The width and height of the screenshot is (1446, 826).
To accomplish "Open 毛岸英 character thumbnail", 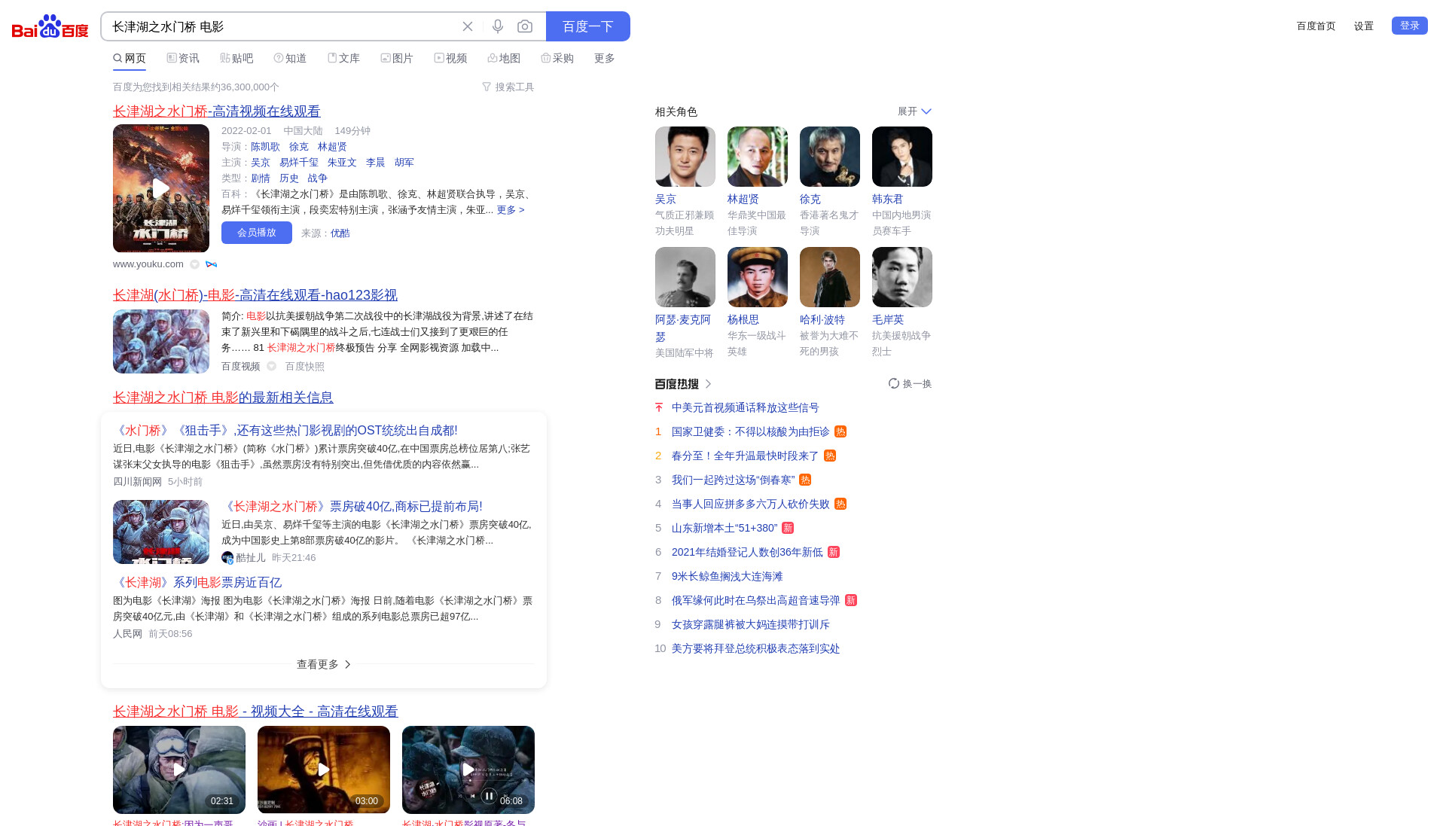I will pos(902,277).
